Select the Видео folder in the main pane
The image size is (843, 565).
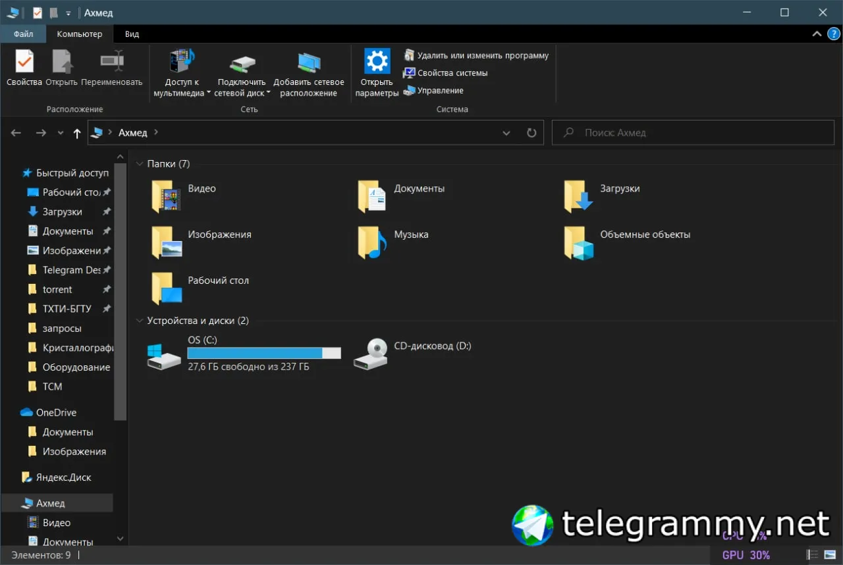[184, 196]
